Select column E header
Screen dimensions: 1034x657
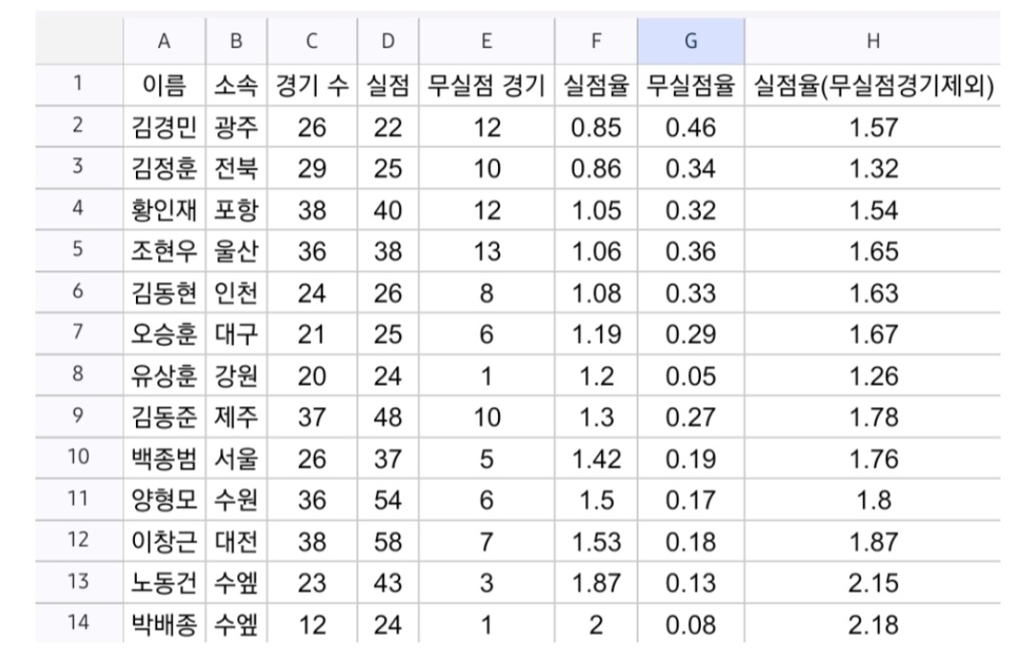pos(486,41)
